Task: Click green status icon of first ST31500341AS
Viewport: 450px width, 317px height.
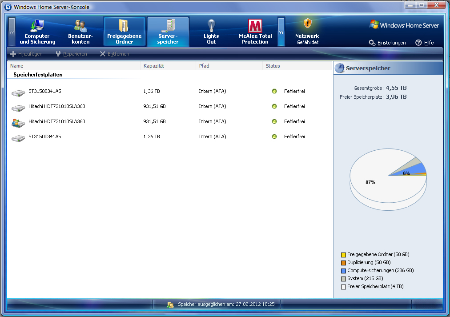Action: [274, 91]
